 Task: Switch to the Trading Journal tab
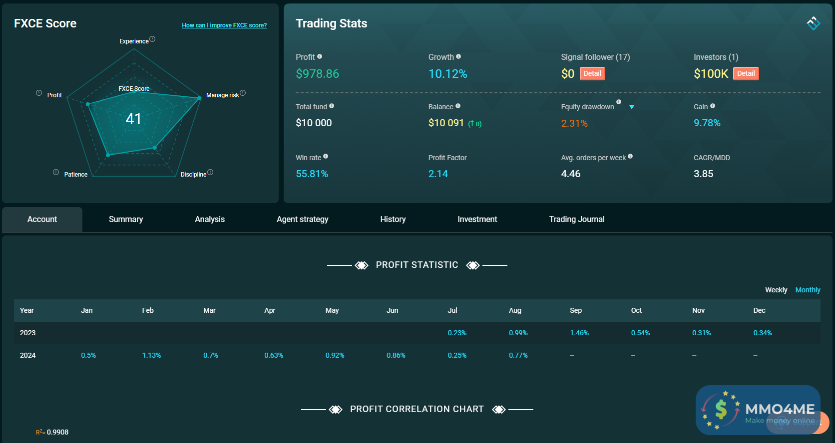pos(577,220)
